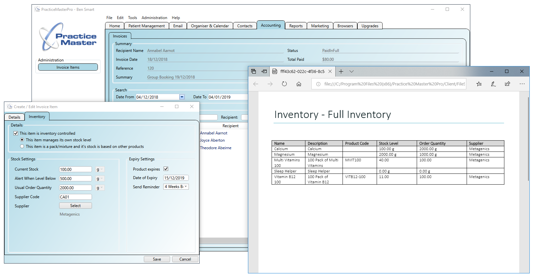Image resolution: width=534 pixels, height=278 pixels.
Task: Open the Favorites star list icon
Action: (479, 84)
